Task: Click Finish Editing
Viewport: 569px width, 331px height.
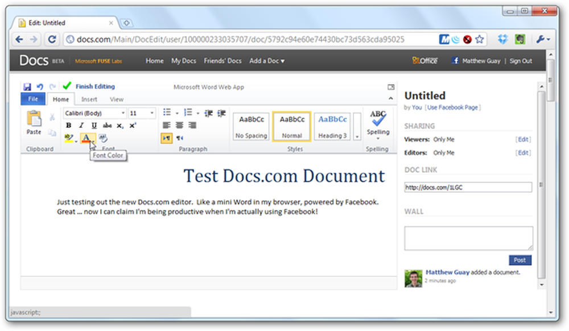Action: (x=95, y=86)
